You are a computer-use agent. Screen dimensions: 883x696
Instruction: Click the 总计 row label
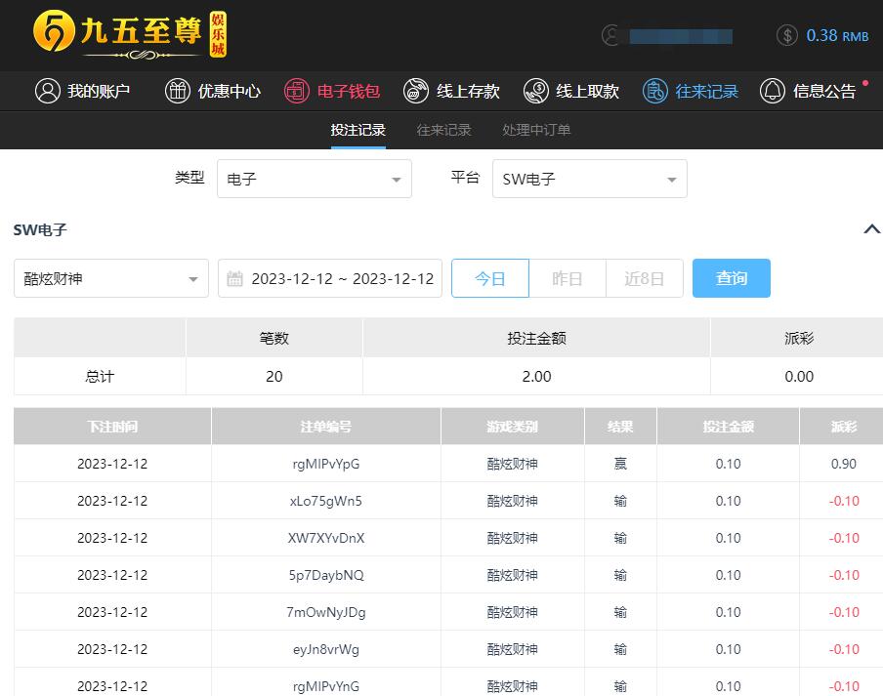100,377
